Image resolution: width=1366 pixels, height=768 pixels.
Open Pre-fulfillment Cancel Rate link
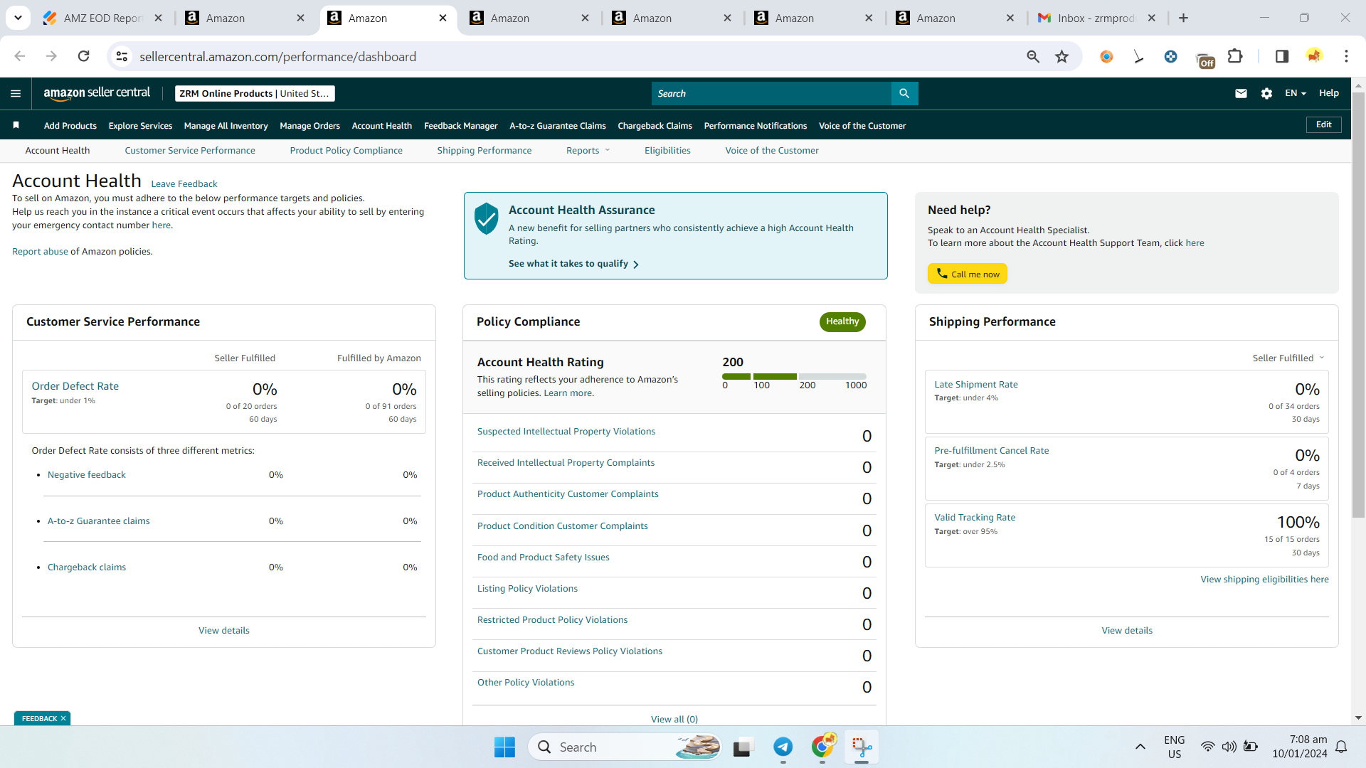(x=991, y=450)
